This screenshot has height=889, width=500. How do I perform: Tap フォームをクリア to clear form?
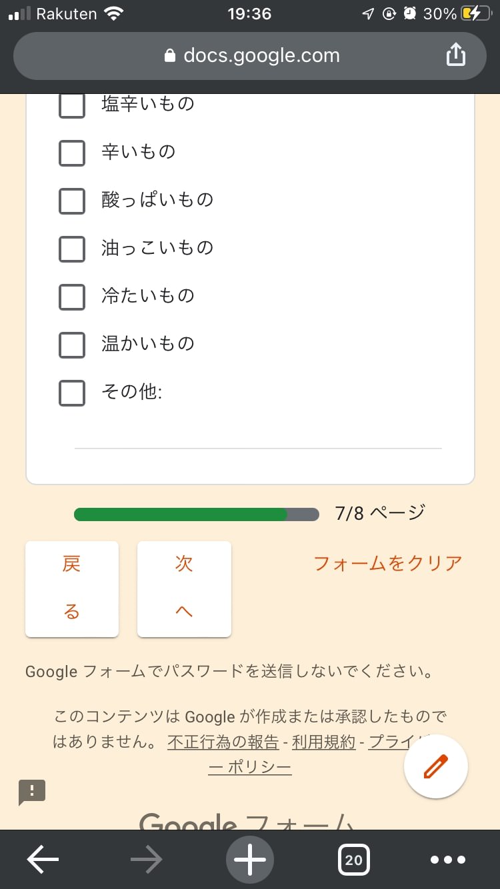[x=387, y=564]
